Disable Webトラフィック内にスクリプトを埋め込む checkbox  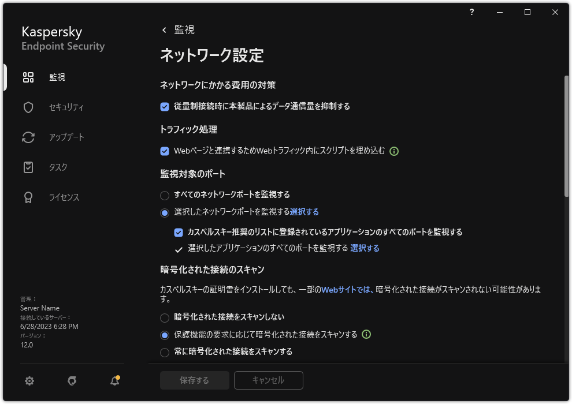coord(164,151)
